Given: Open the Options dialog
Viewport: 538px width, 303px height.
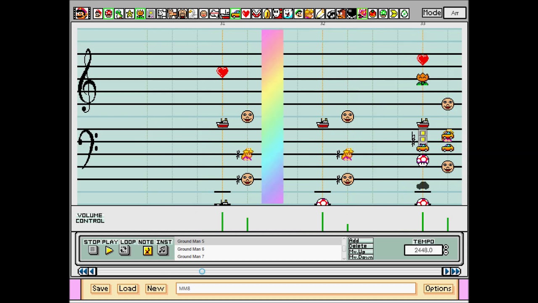Looking at the screenshot, I should pos(438,288).
